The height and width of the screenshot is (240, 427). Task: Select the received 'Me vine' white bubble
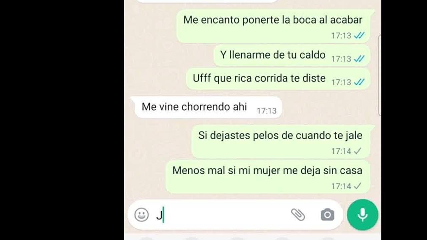click(x=206, y=107)
